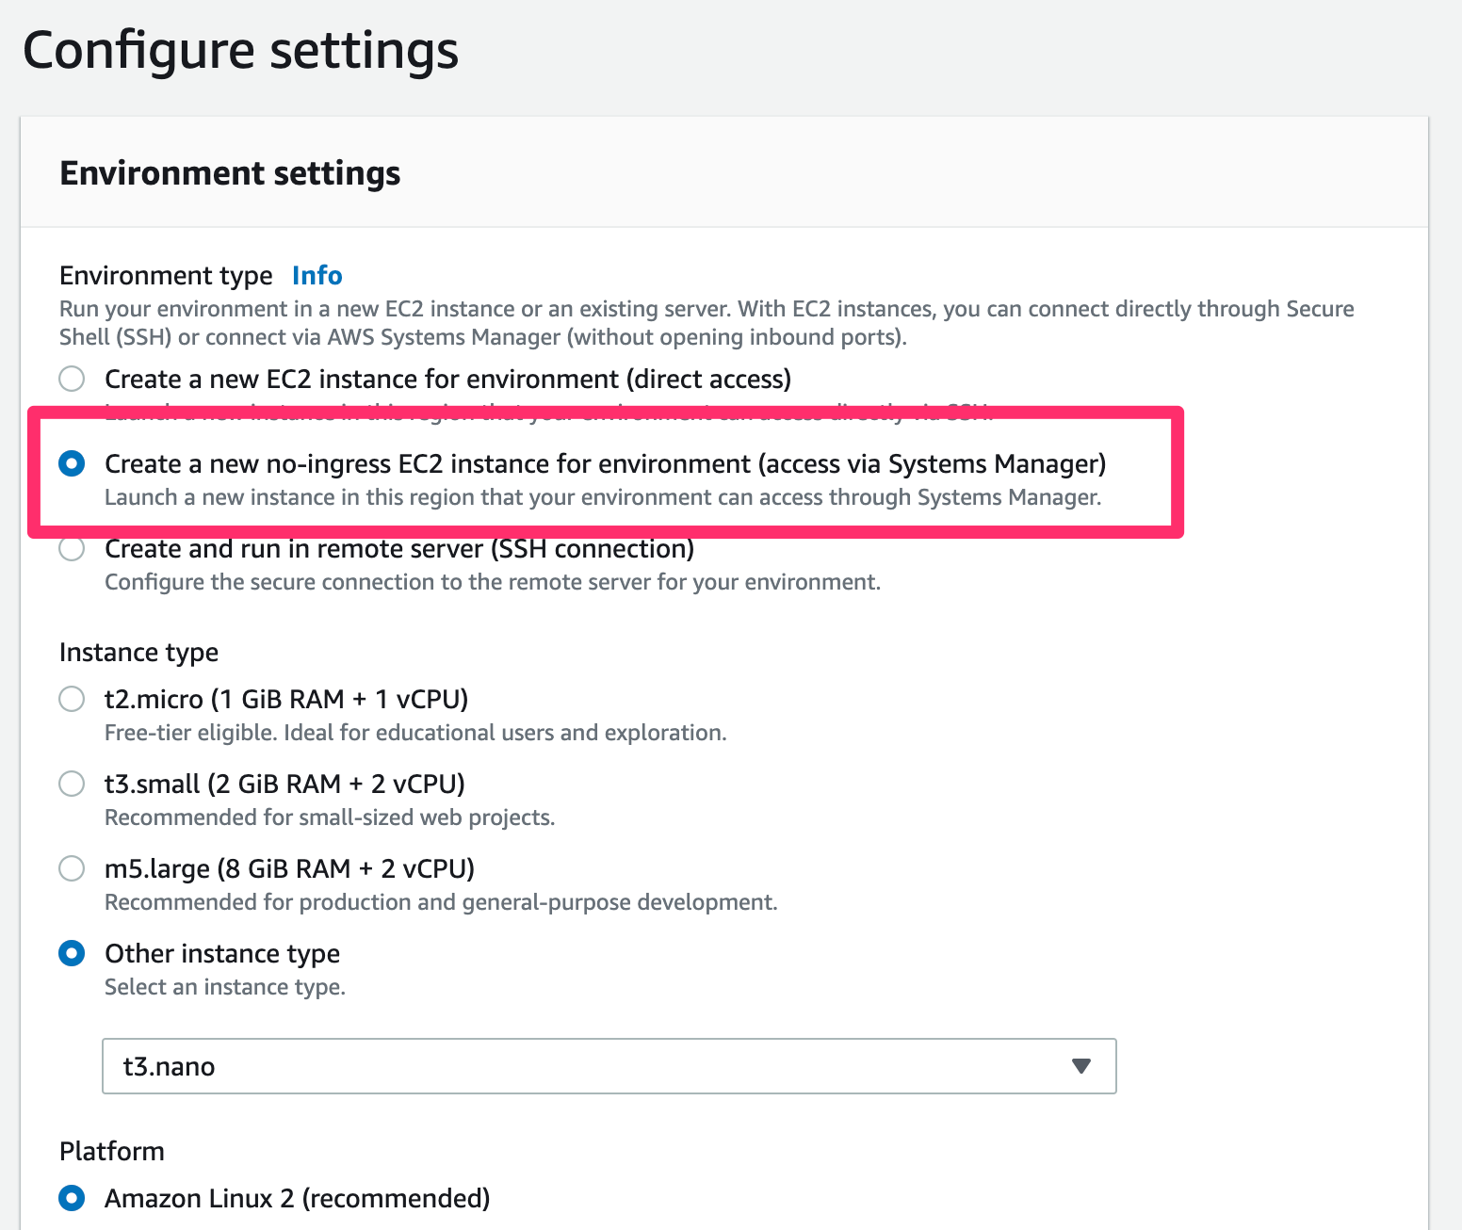Pick the t2.micro instance type radio
Viewport: 1462px width, 1230px height.
(72, 699)
